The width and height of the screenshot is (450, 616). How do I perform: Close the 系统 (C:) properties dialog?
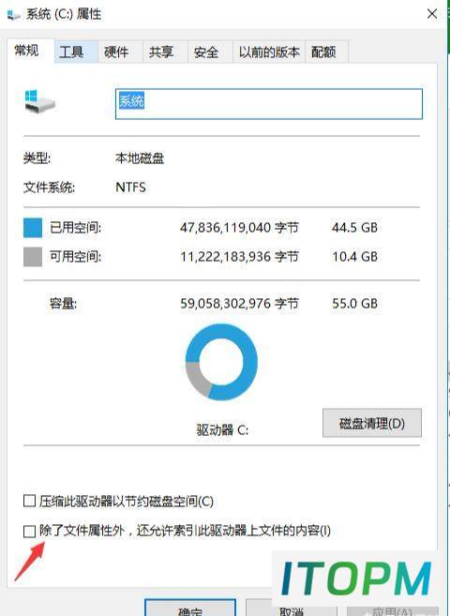(432, 14)
